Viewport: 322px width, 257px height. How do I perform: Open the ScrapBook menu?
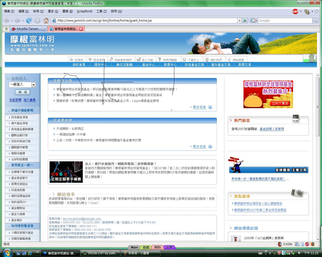[x=85, y=11]
